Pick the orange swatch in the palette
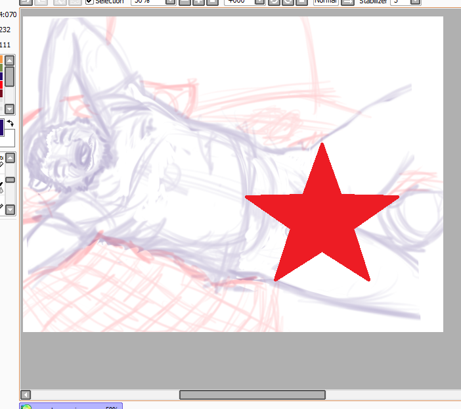This screenshot has width=461, height=409. click(1, 59)
